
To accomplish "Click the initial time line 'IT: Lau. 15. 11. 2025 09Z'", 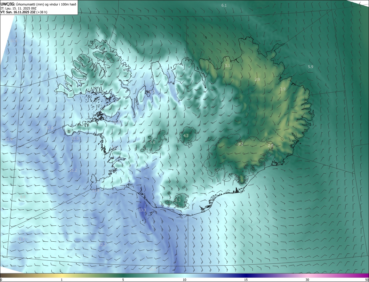I will [18, 8].
